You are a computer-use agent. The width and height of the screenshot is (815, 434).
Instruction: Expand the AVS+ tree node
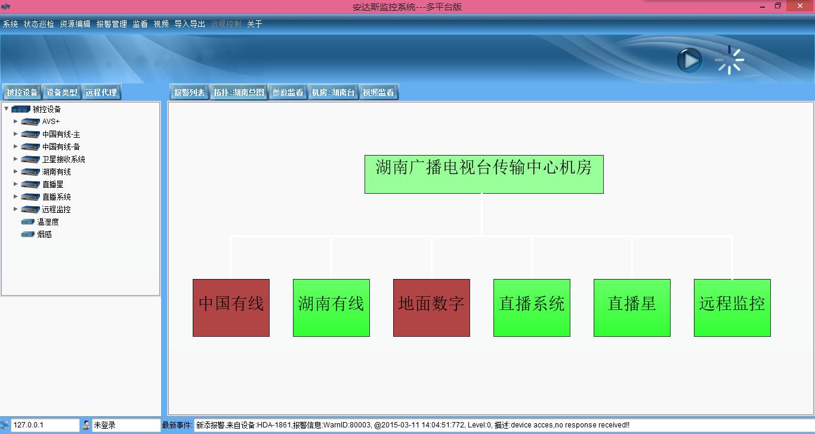(x=16, y=121)
